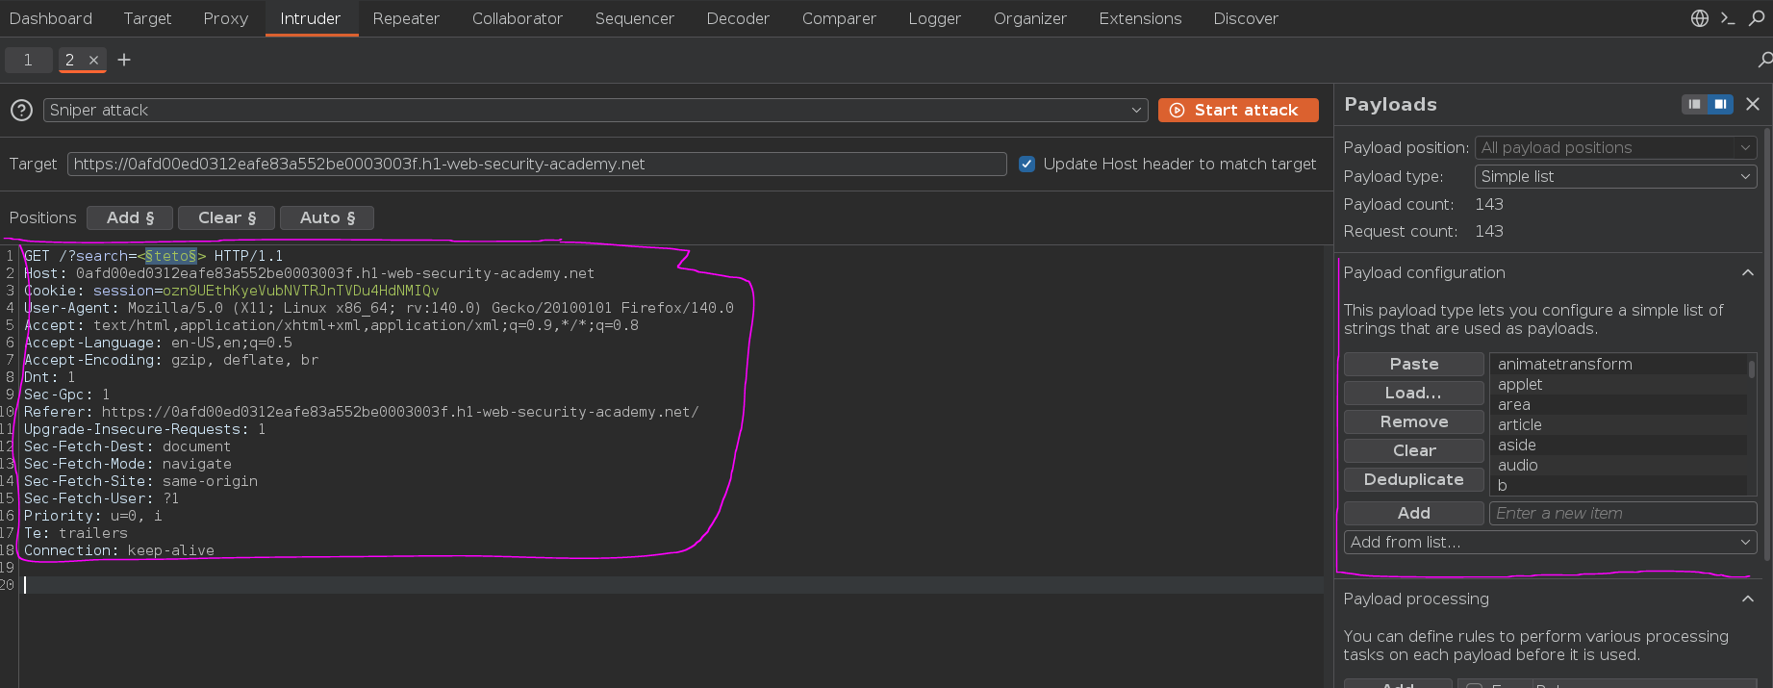Image resolution: width=1773 pixels, height=688 pixels.
Task: Open the Discover tab
Action: click(1246, 18)
